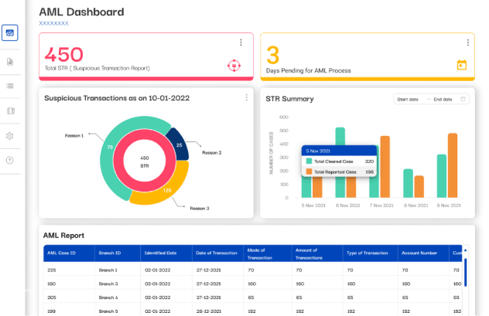Open the document reports sidebar icon
Screen dimensions: 489x316
click(10, 62)
